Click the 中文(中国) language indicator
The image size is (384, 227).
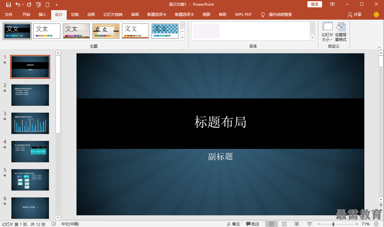(70, 224)
